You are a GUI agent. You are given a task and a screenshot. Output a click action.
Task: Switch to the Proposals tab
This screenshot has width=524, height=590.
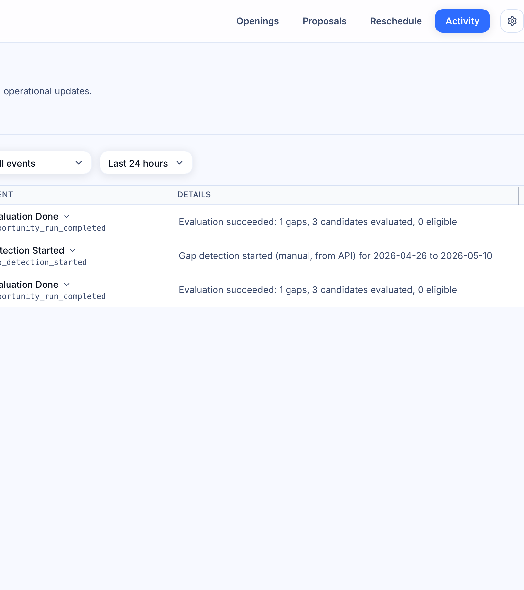[x=324, y=21]
